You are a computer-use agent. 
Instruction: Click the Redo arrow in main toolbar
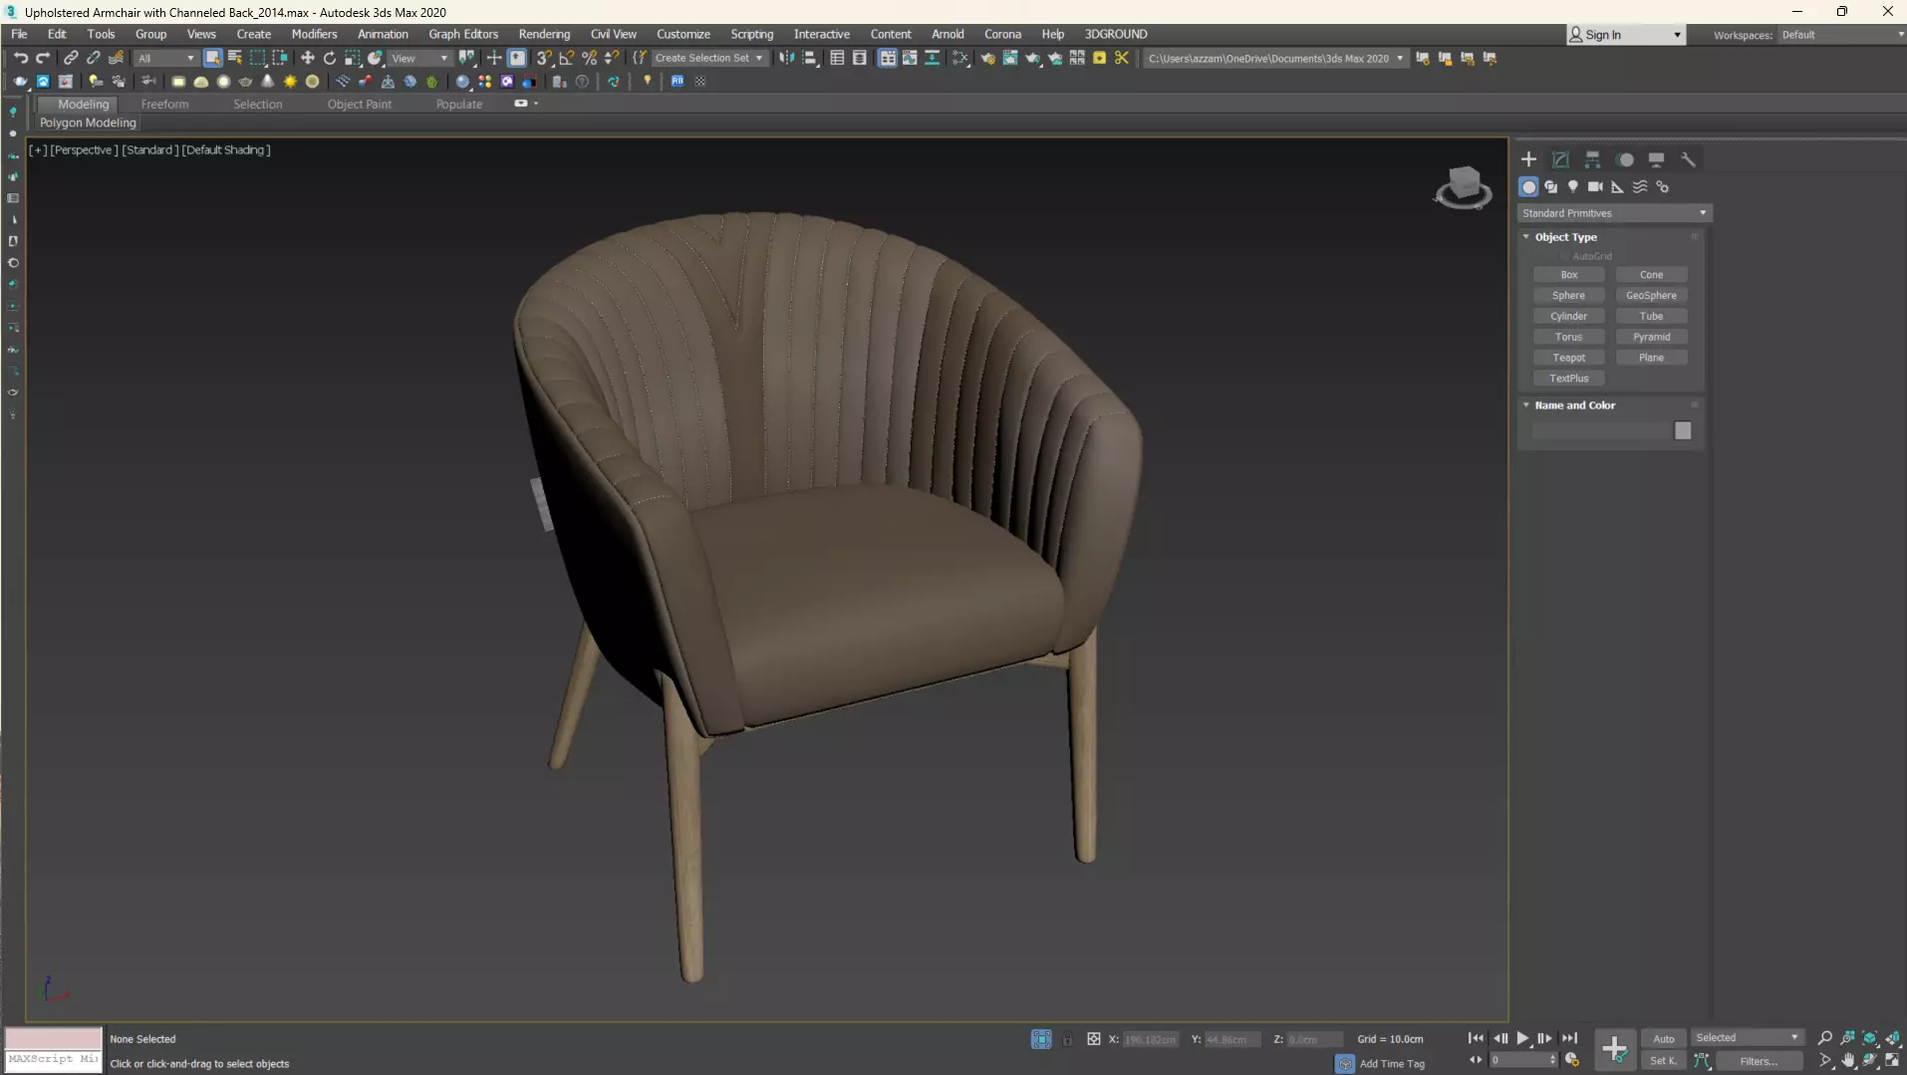click(x=43, y=58)
